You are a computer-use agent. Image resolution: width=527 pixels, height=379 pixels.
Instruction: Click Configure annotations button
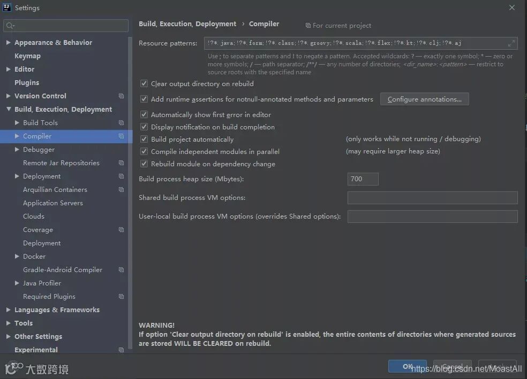click(425, 99)
